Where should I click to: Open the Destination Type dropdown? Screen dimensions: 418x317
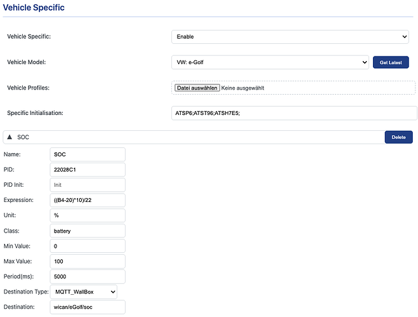83,292
